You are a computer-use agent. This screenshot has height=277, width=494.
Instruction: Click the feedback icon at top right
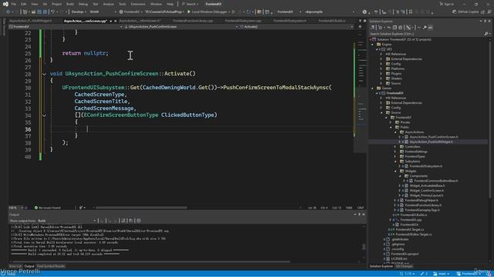(x=489, y=12)
